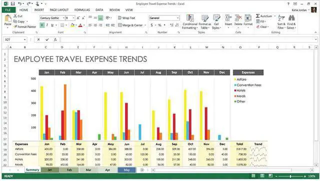Toggle Bold formatting
Image resolution: width=320 pixels, height=181 pixels.
point(42,25)
